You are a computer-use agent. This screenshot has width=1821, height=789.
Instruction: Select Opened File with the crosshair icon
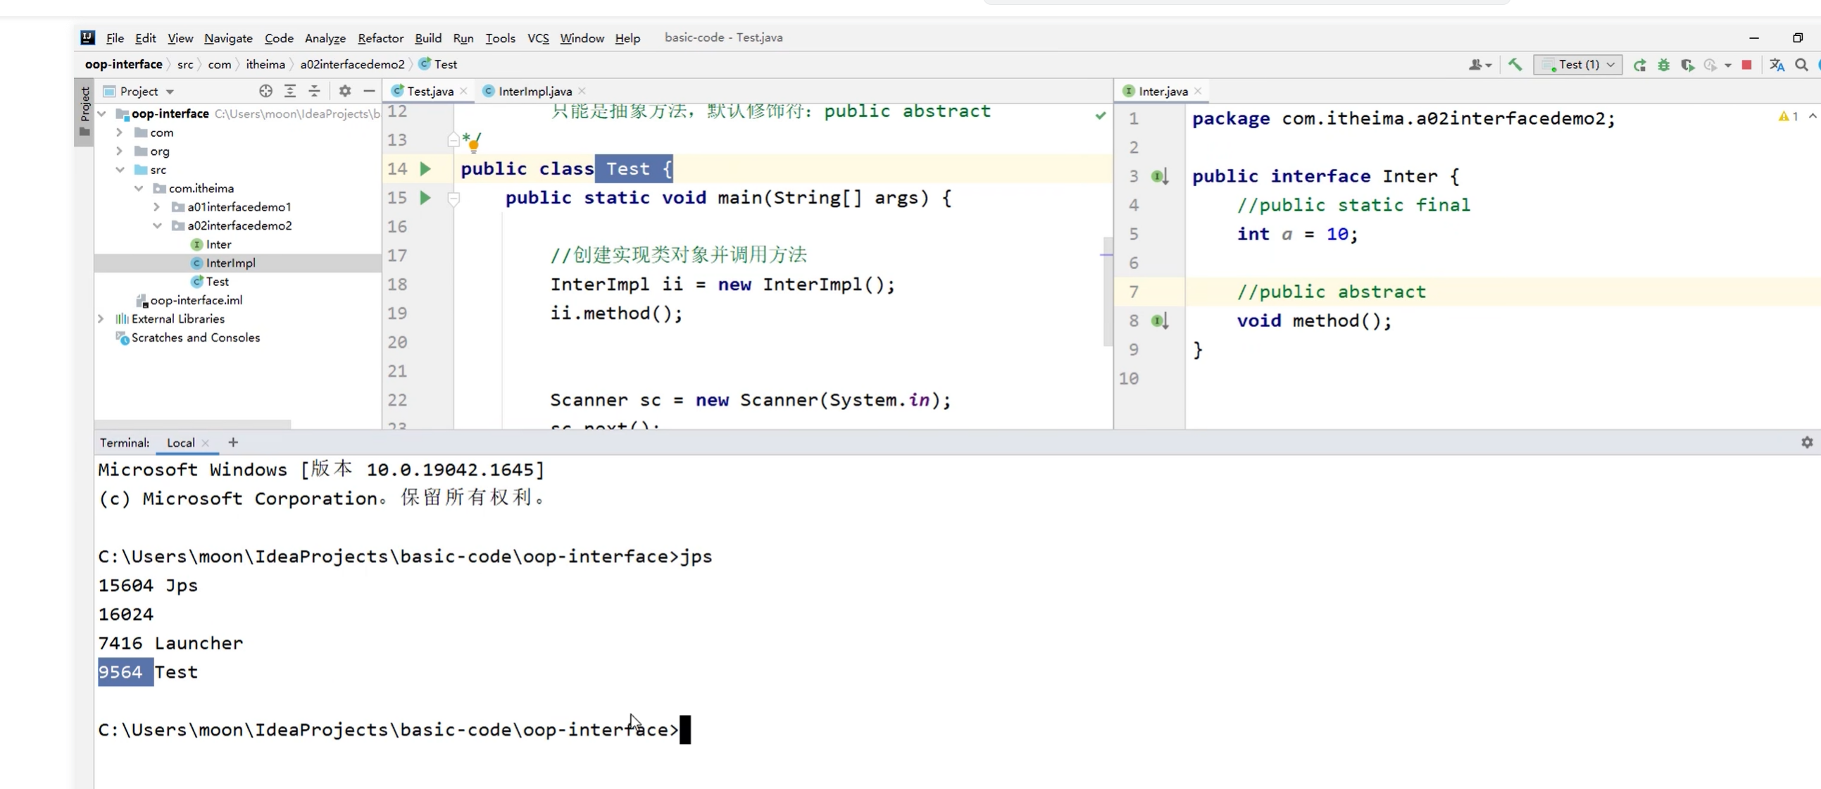point(265,90)
